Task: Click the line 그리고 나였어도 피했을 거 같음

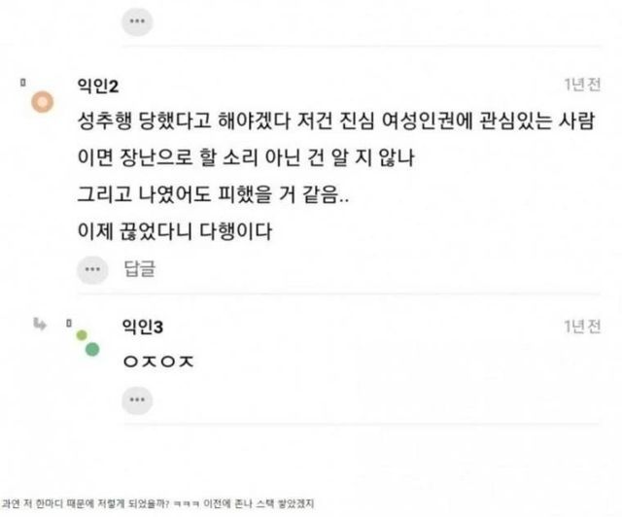Action: pyautogui.click(x=214, y=195)
